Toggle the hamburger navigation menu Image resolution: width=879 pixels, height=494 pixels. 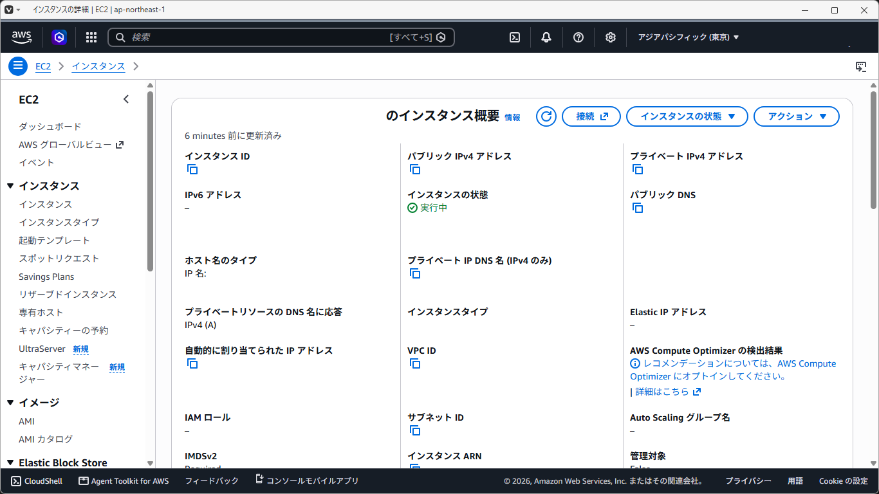(18, 66)
